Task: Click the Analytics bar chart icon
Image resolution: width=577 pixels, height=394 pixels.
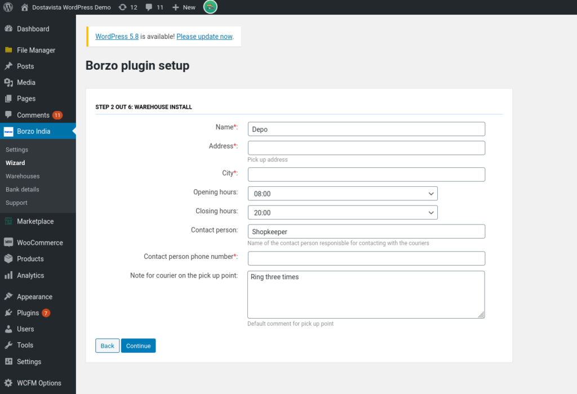Action: 8,275
